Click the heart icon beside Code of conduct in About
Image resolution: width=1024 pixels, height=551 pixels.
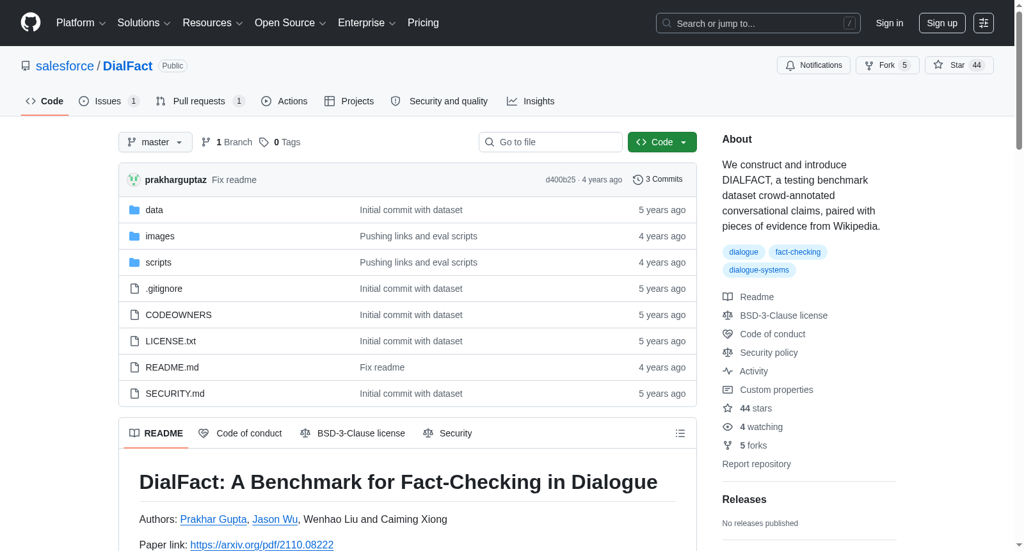[728, 334]
